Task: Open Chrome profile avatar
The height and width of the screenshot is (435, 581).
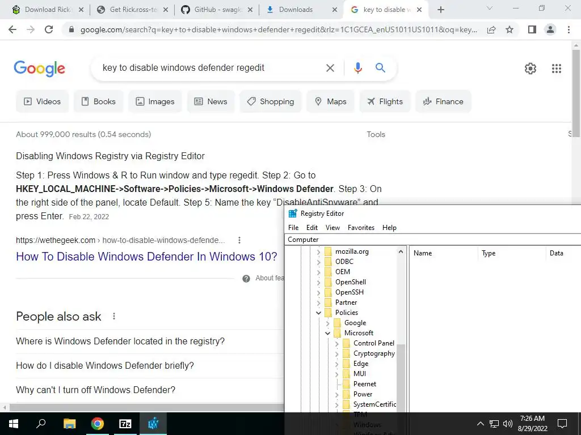Action: 550,29
